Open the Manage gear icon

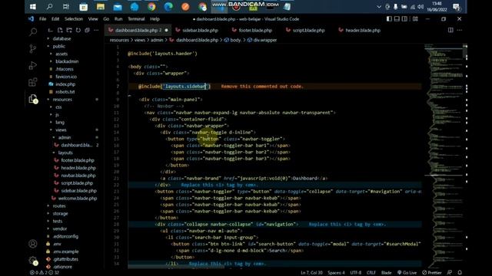[x=33, y=261]
